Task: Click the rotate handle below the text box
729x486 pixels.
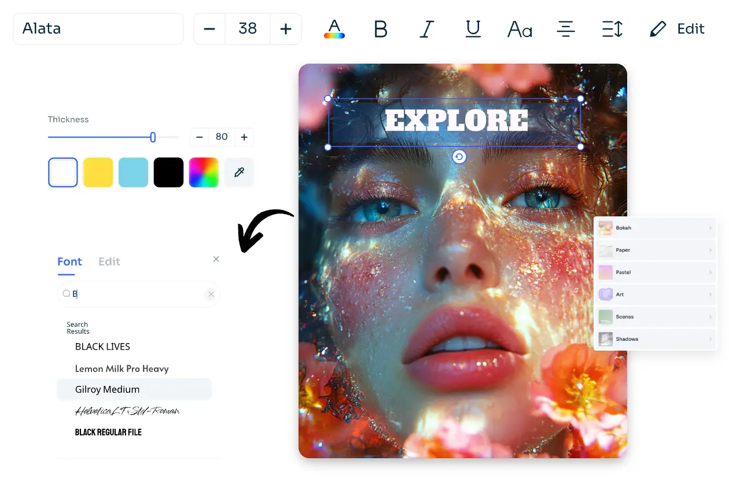Action: point(459,157)
